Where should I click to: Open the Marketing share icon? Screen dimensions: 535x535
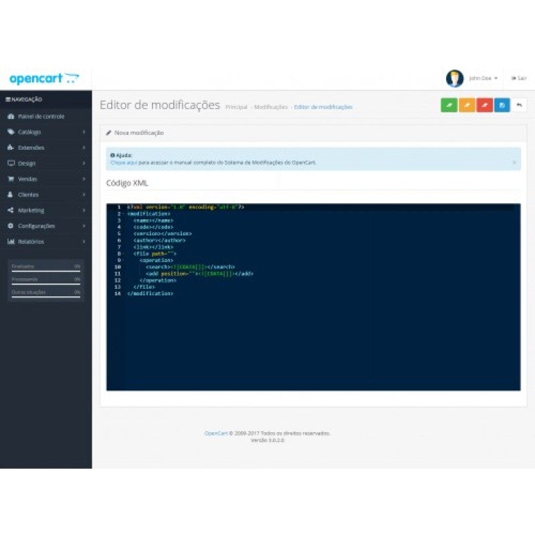pyautogui.click(x=10, y=210)
